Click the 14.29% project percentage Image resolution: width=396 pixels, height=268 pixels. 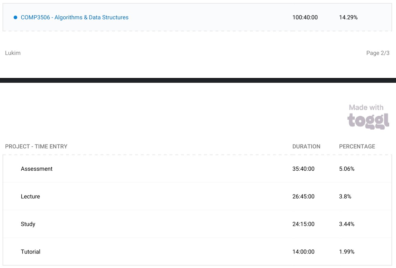coord(348,18)
